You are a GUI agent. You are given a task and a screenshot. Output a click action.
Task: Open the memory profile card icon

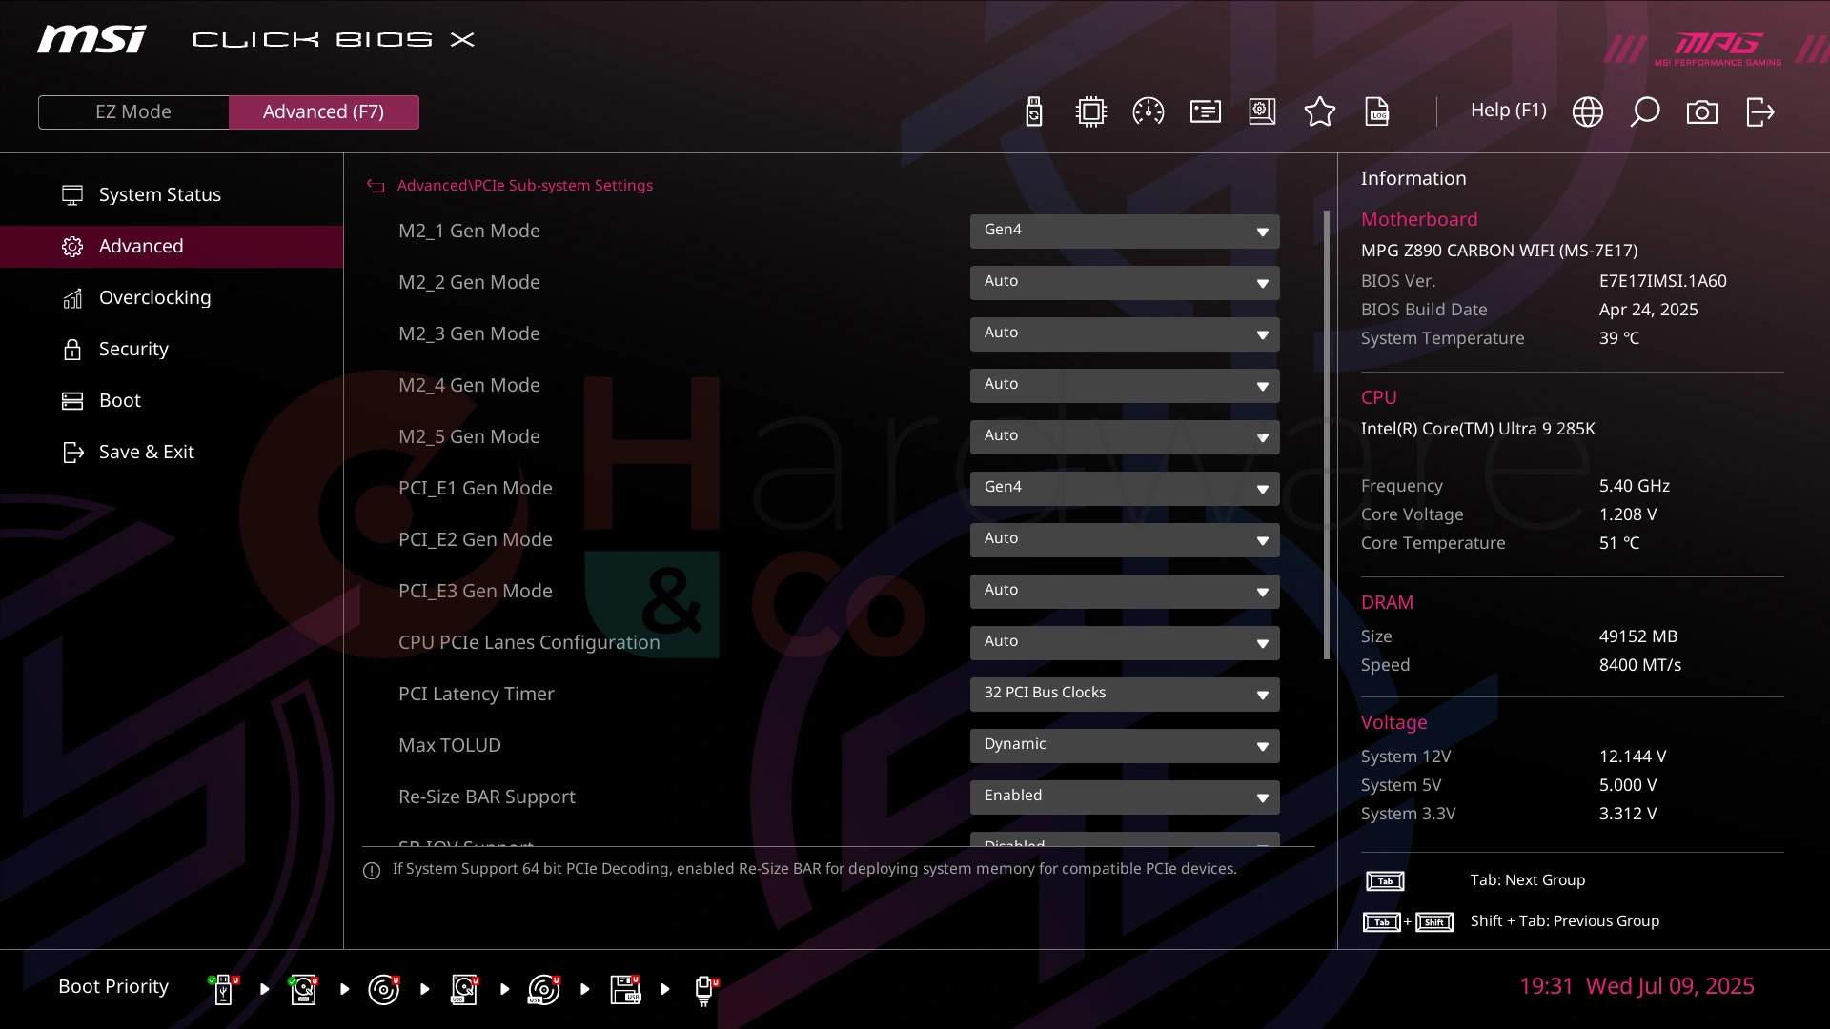1205,111
